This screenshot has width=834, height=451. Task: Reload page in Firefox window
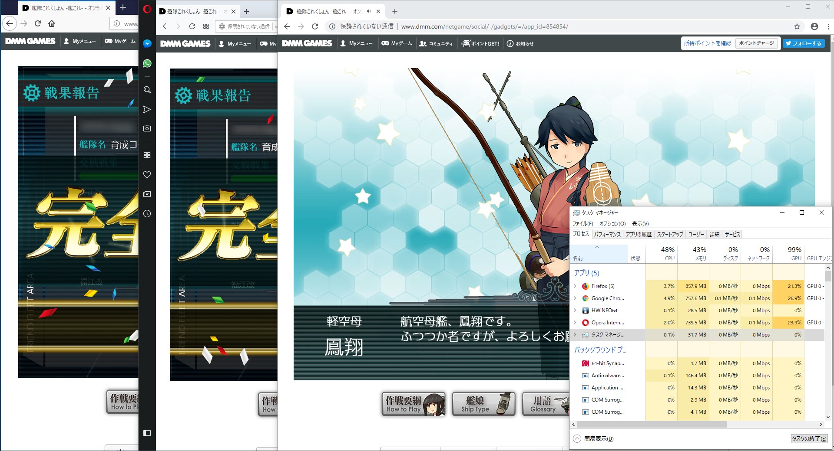point(38,23)
